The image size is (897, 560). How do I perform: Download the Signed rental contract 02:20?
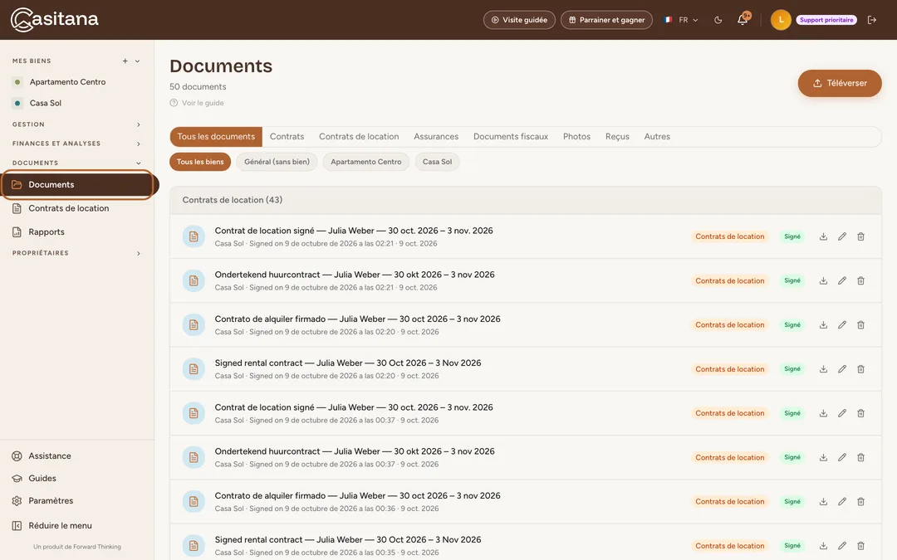pyautogui.click(x=823, y=369)
